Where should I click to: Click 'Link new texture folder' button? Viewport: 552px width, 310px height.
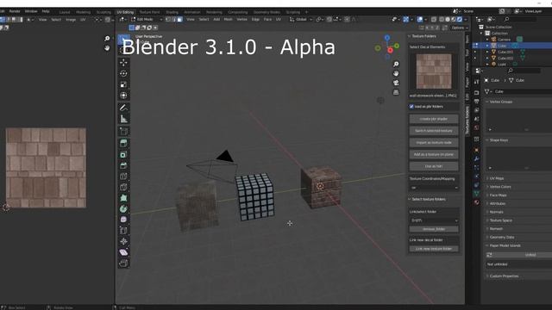click(x=434, y=249)
